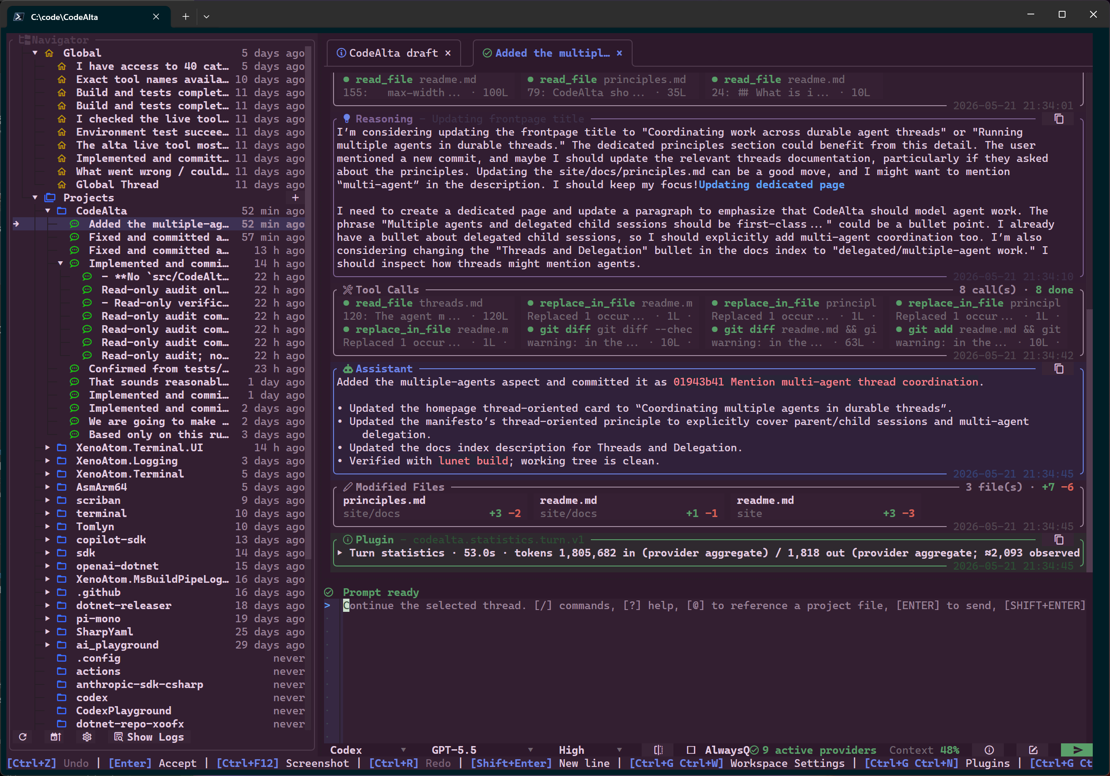Open the terminal profile dropdown chevron
The height and width of the screenshot is (776, 1110).
coord(206,16)
